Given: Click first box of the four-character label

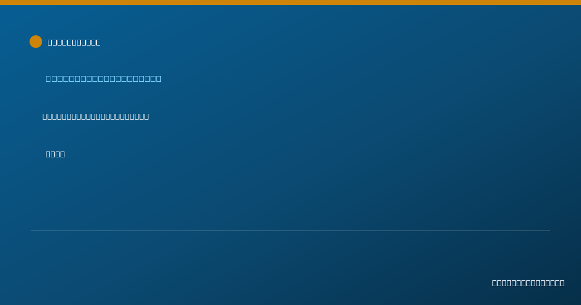Looking at the screenshot, I should (x=48, y=154).
